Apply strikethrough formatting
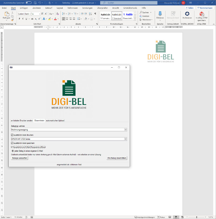This screenshot has height=219, width=216. click(32, 19)
